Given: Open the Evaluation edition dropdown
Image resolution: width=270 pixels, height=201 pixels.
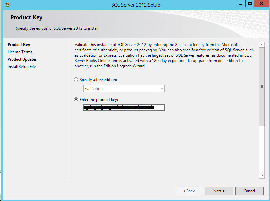Looking at the screenshot, I should tap(124, 89).
